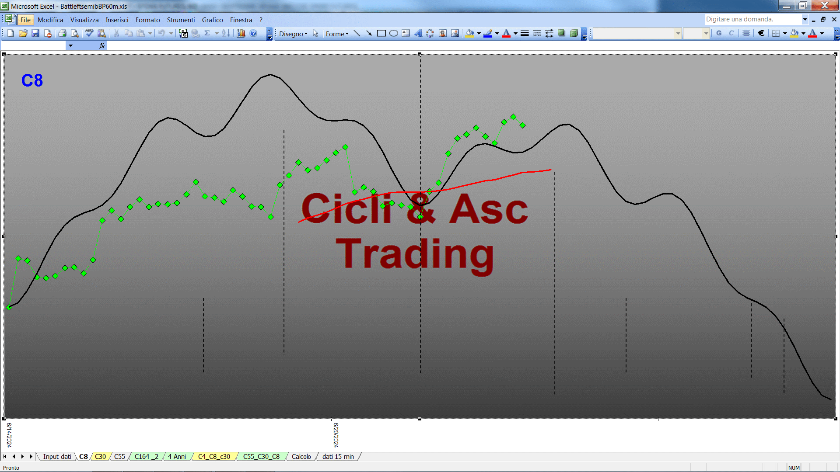This screenshot has height=472, width=840.
Task: Toggle Bold (G) formatting
Action: coord(719,33)
